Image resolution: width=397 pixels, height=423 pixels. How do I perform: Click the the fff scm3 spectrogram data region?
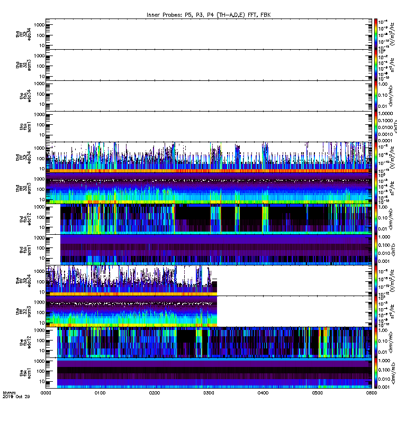pyautogui.click(x=131, y=311)
